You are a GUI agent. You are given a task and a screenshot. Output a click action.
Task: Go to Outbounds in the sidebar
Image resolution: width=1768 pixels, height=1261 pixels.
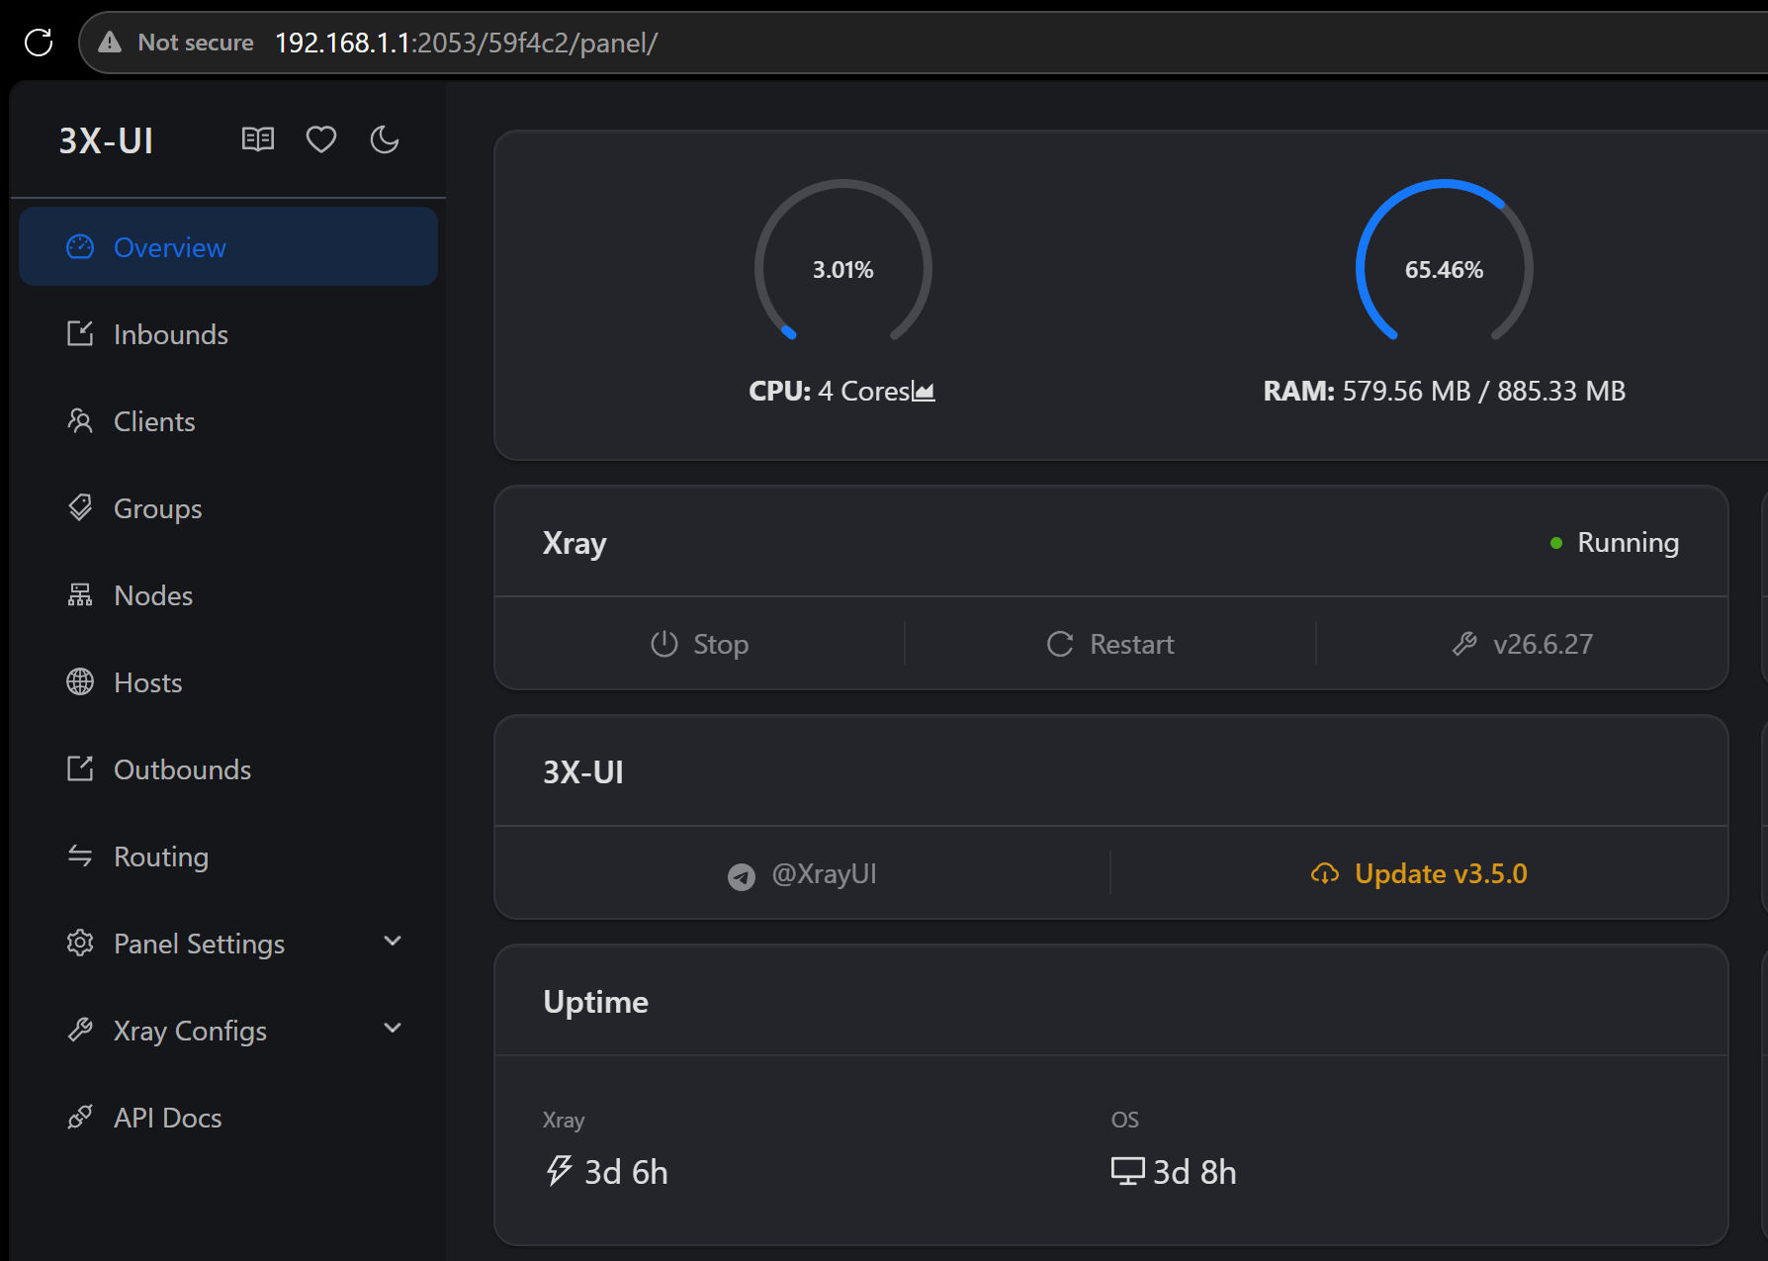point(228,769)
